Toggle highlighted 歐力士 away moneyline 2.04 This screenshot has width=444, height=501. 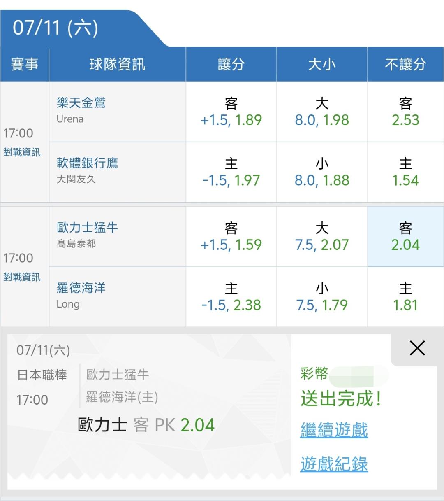(405, 237)
